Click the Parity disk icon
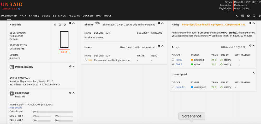Image resolution: width=261 pixels, height=124 pixels. pyautogui.click(x=173, y=60)
